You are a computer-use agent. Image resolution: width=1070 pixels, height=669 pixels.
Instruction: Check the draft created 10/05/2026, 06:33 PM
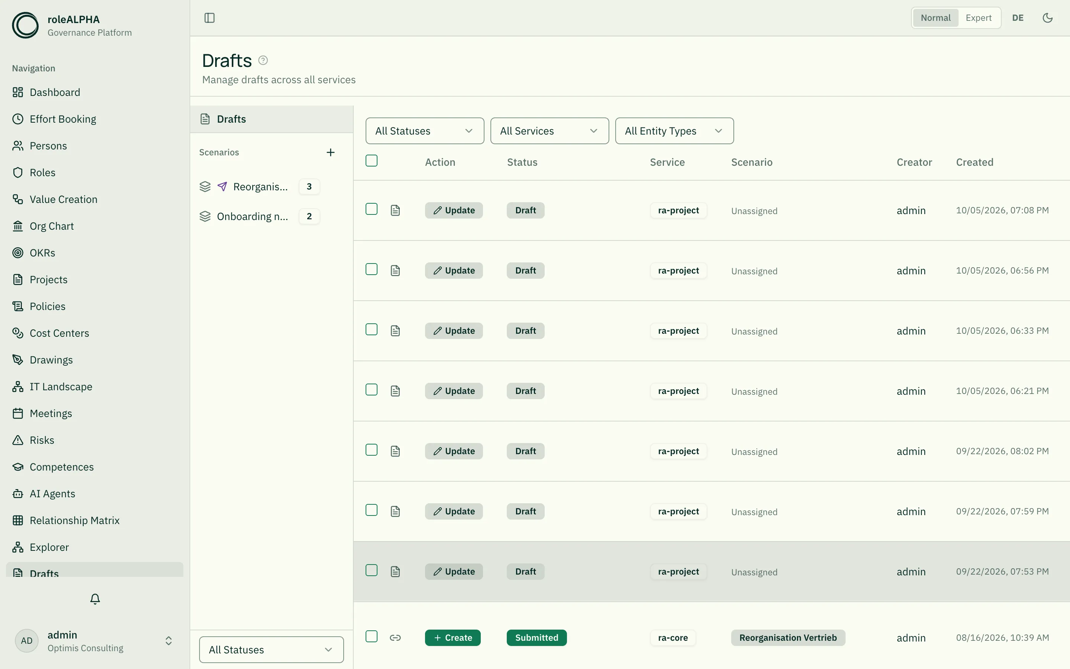[x=372, y=329]
